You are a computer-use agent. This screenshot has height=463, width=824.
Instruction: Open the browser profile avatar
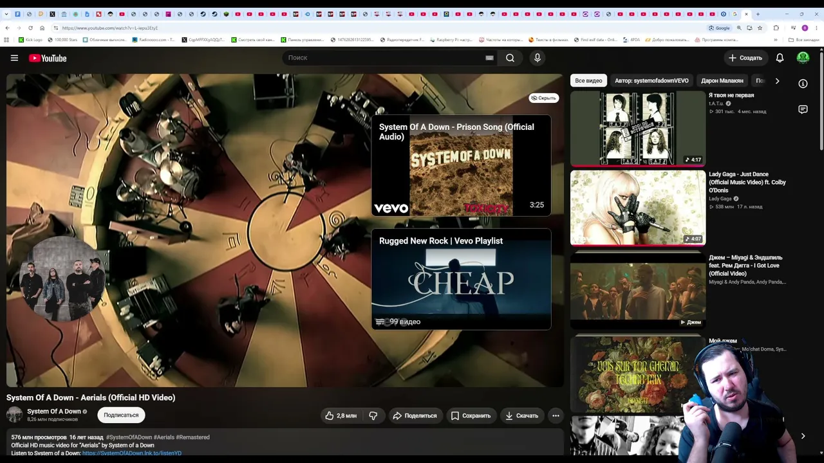(805, 28)
